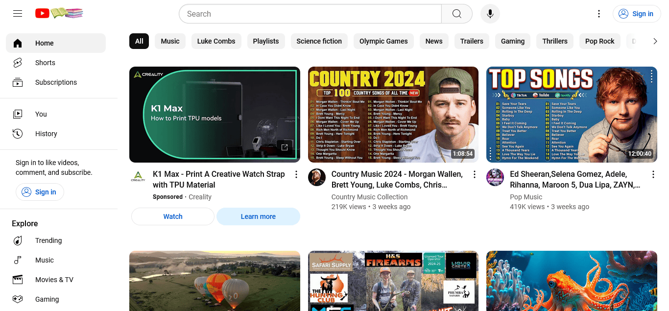Viewport: 669px width, 311px height.
Task: Click the Learn more button
Action: pos(258,216)
